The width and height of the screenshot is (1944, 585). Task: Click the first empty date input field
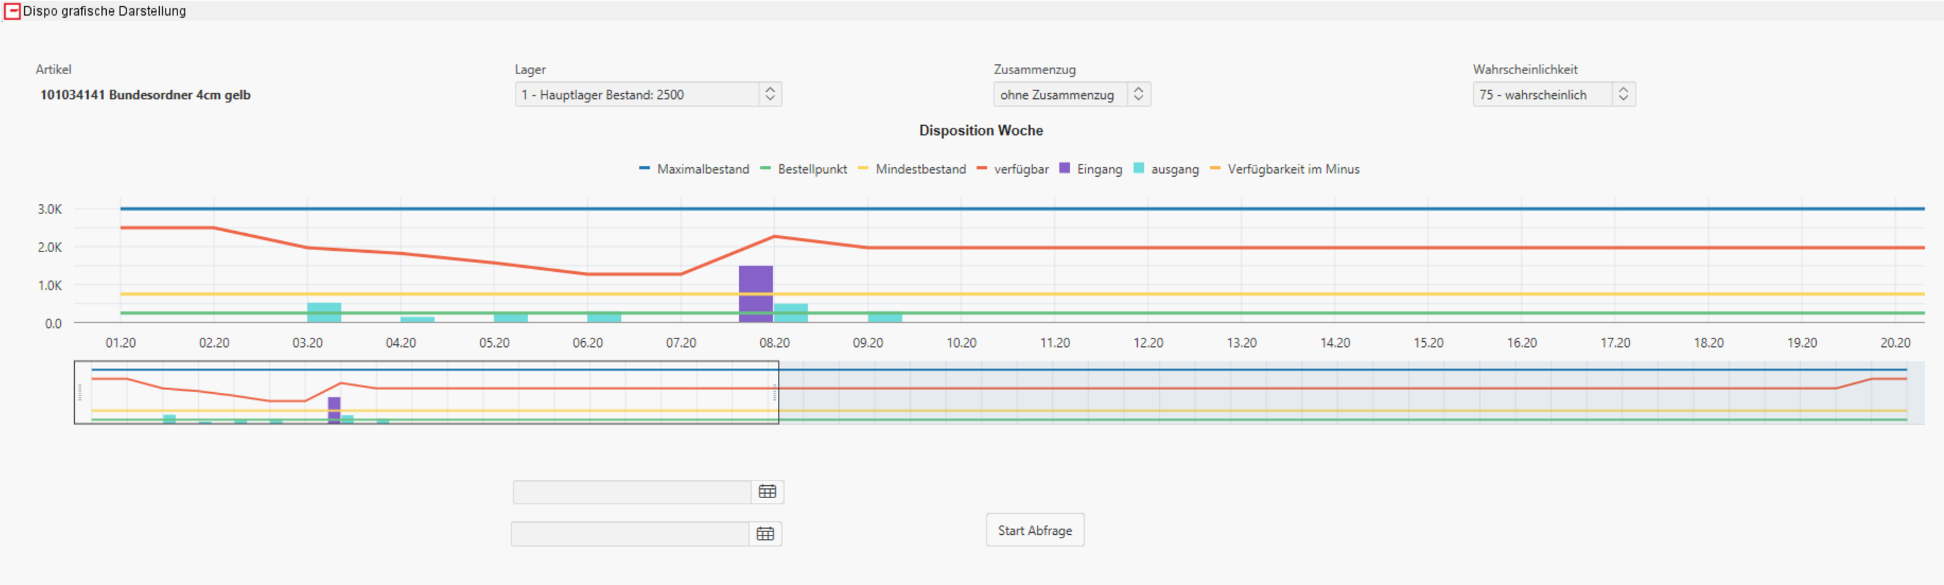tap(632, 492)
